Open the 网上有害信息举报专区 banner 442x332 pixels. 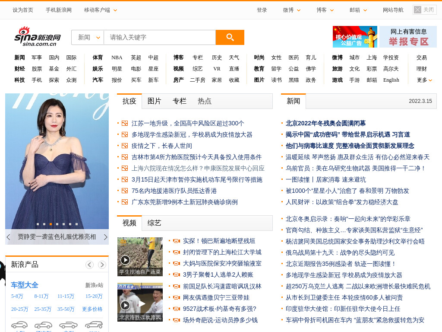(408, 37)
